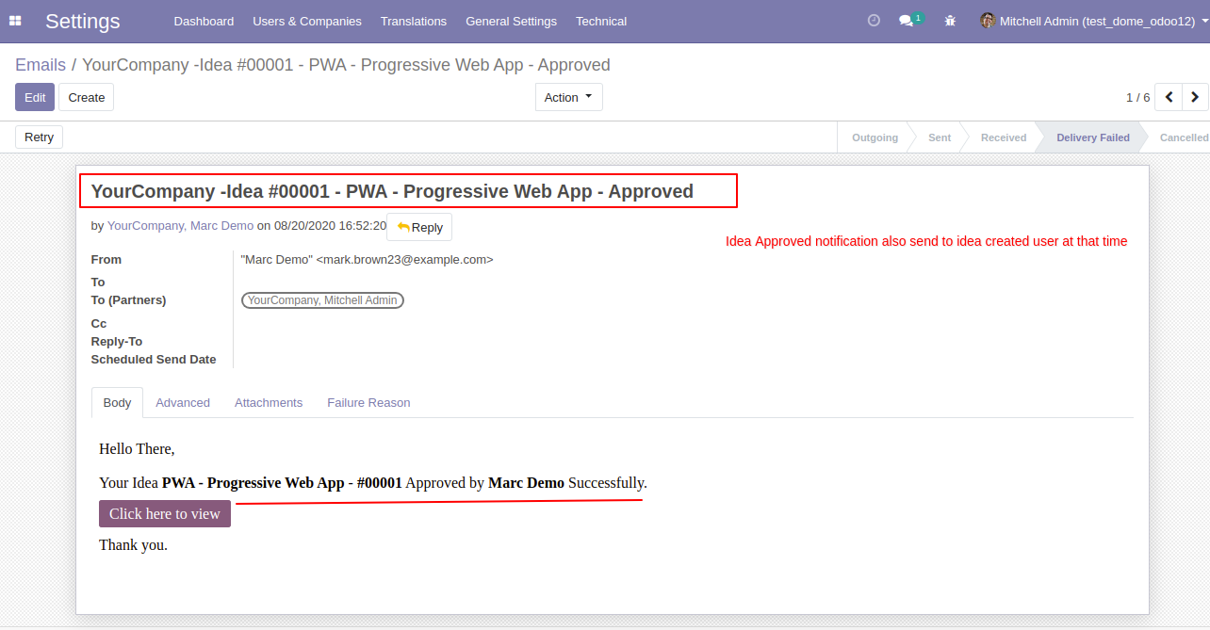The height and width of the screenshot is (630, 1210).
Task: Open the Technical menu
Action: click(x=601, y=21)
